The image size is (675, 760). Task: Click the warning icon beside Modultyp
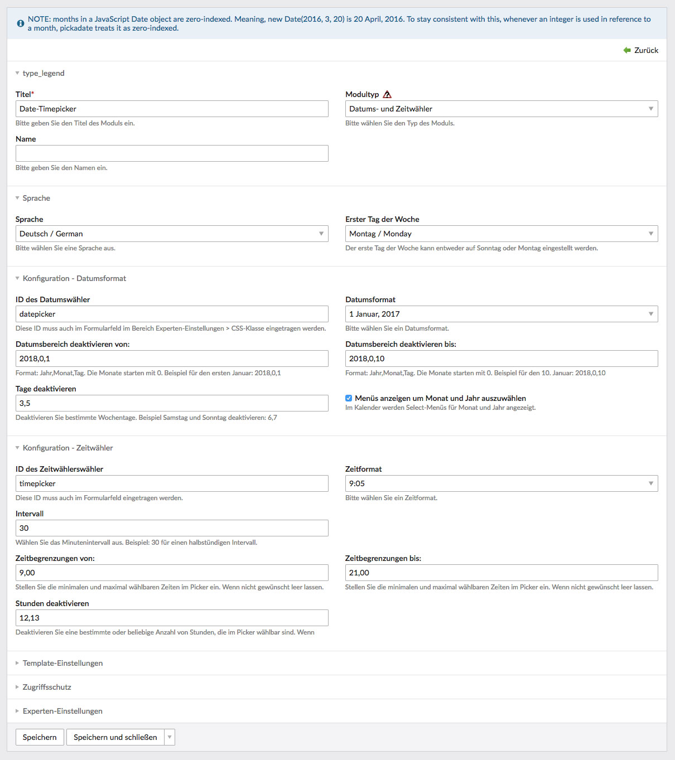tap(387, 94)
